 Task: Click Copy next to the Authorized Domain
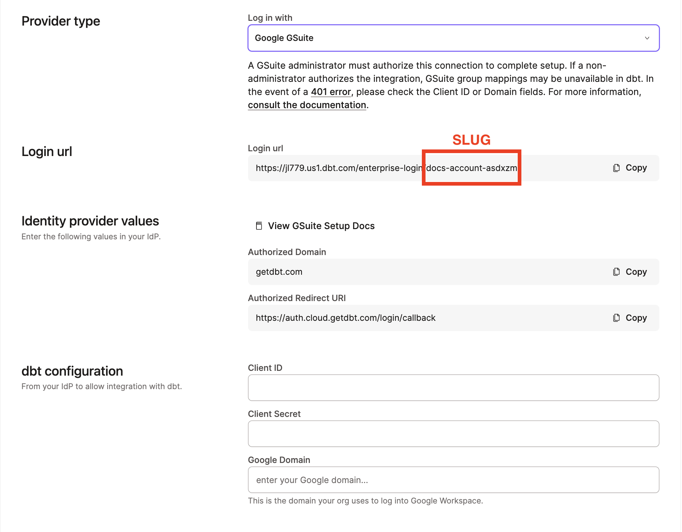coord(636,272)
